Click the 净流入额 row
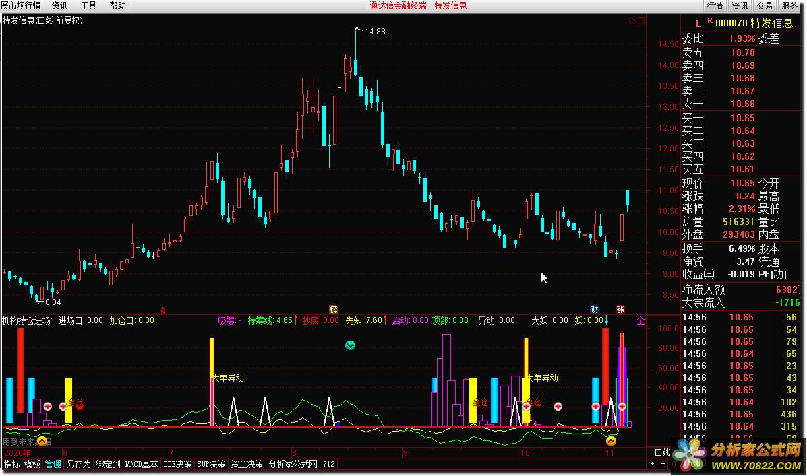This screenshot has width=807, height=476. click(741, 290)
